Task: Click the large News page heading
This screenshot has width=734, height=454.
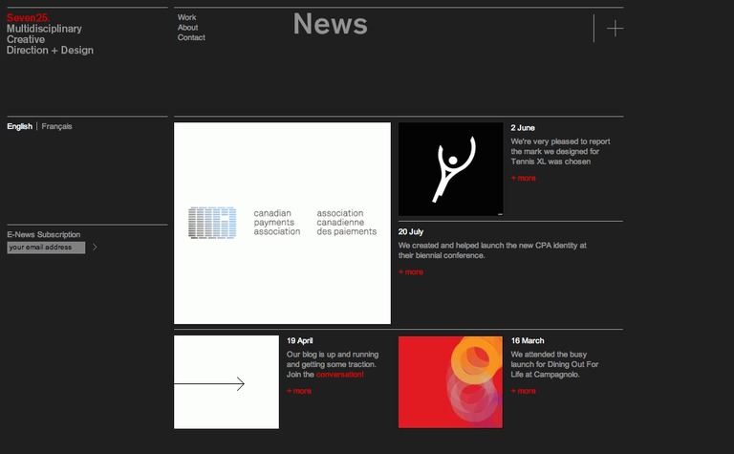Action: click(x=331, y=24)
